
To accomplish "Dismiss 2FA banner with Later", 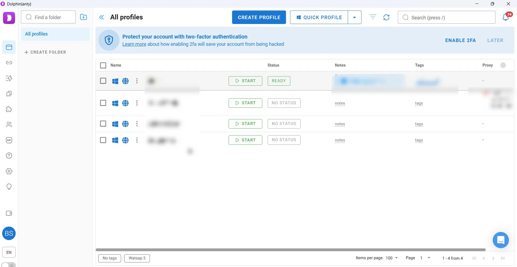I will pyautogui.click(x=495, y=40).
